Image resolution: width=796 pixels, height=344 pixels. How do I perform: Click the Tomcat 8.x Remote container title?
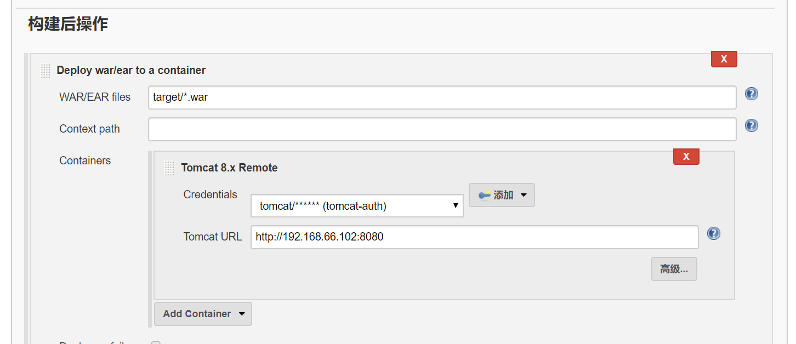coord(229,168)
